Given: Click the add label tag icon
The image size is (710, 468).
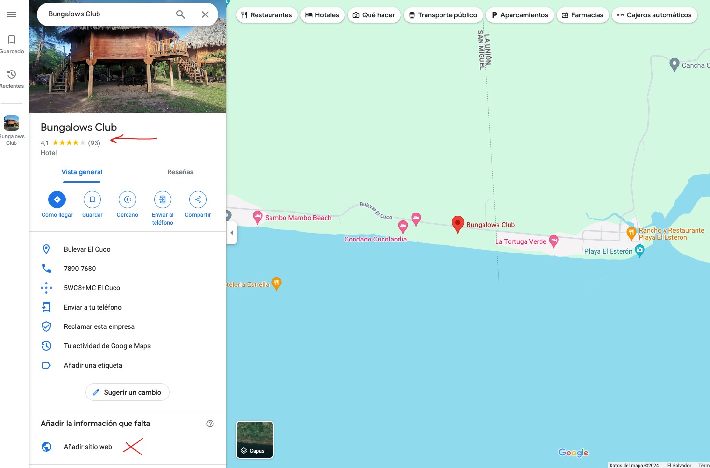Looking at the screenshot, I should click(46, 365).
